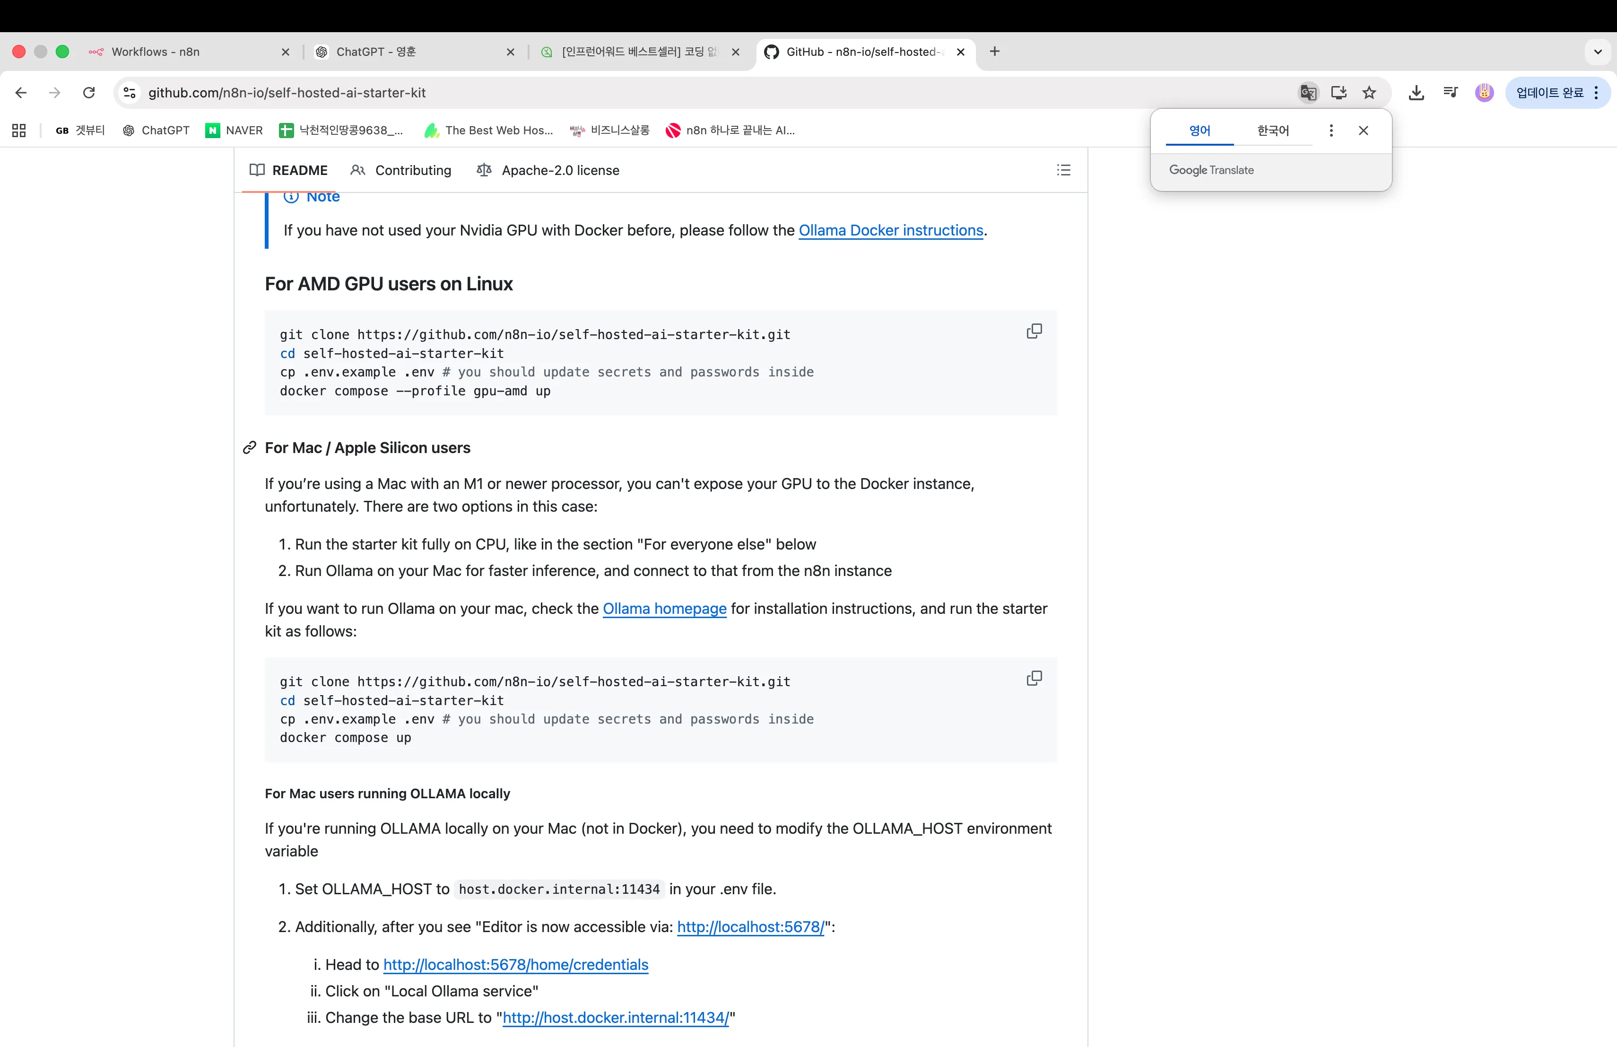Click the install app icon in address bar
The image size is (1617, 1047).
pyautogui.click(x=1339, y=92)
